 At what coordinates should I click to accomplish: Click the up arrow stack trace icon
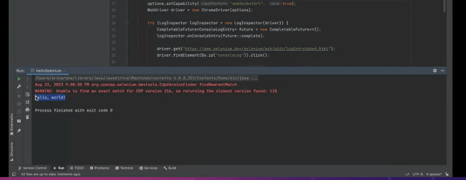pyautogui.click(x=27, y=79)
